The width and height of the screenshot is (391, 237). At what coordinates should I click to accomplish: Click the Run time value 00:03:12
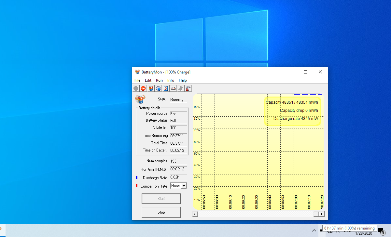(178, 169)
